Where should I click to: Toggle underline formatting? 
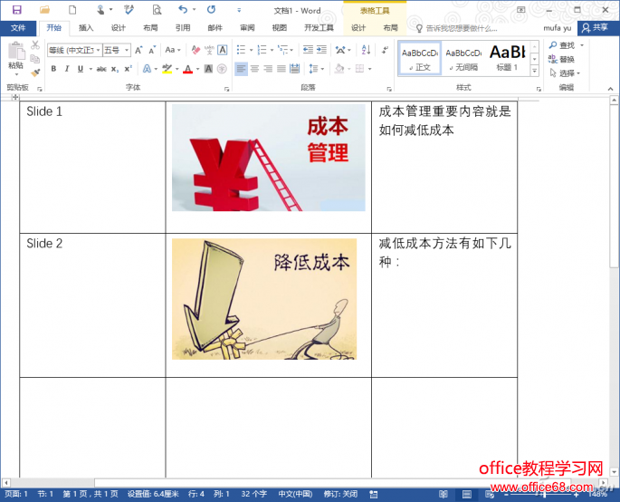point(81,69)
